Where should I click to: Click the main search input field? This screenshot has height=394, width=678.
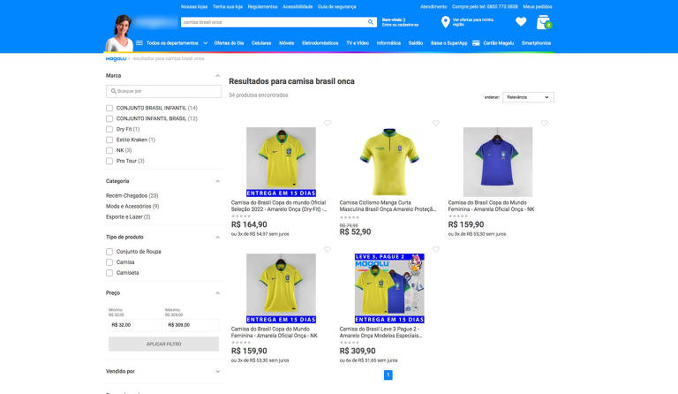click(274, 22)
